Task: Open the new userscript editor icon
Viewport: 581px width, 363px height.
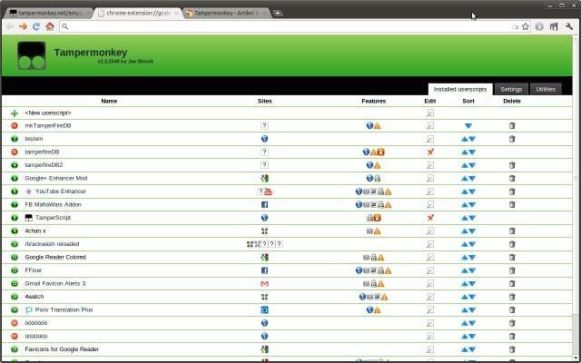Action: pyautogui.click(x=429, y=113)
